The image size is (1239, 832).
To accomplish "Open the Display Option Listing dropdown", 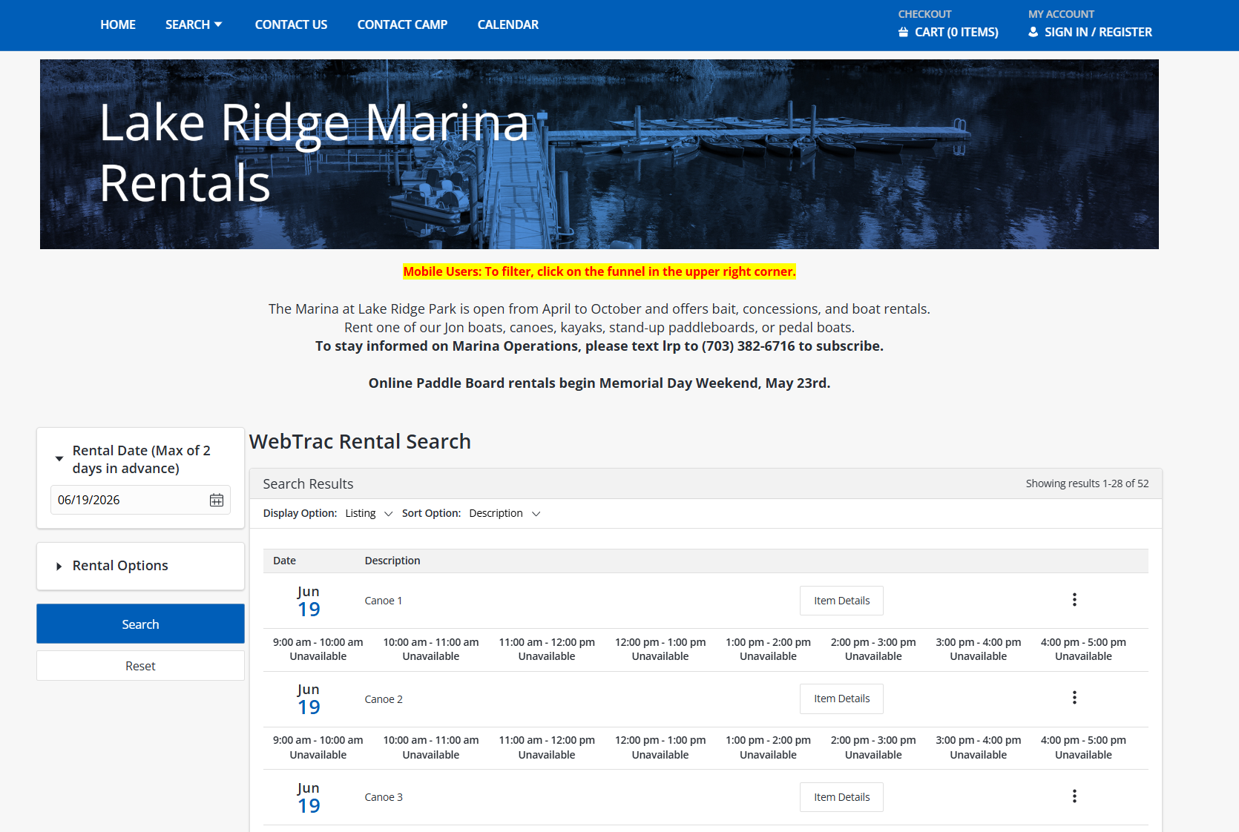I will 369,513.
